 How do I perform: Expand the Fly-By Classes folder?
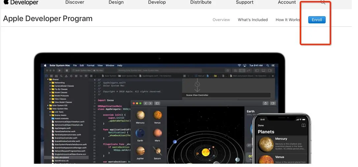pos(50,89)
